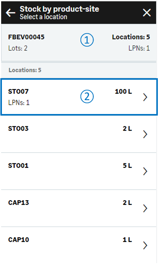
Task: Click the Lots: 2 label
Action: 18,48
